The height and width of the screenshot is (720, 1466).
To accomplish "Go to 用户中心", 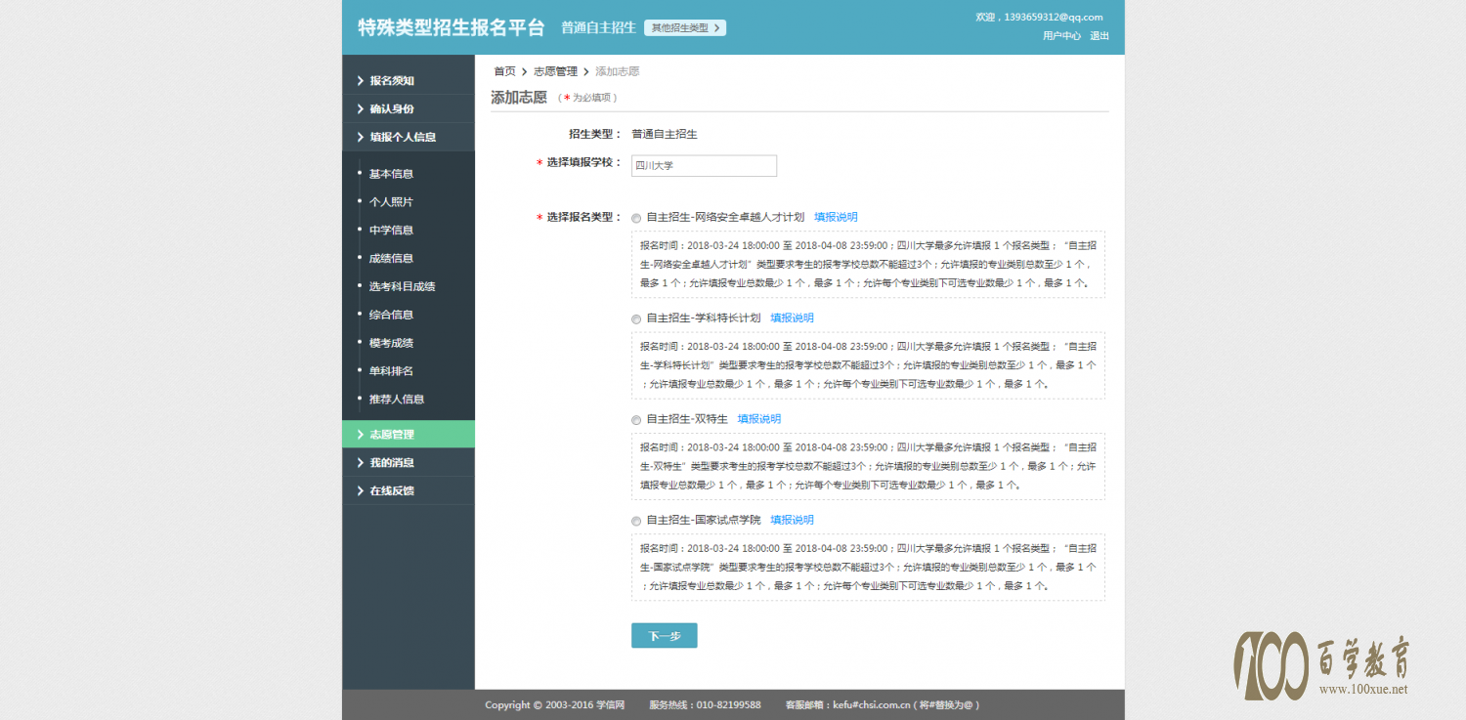I will [1061, 36].
